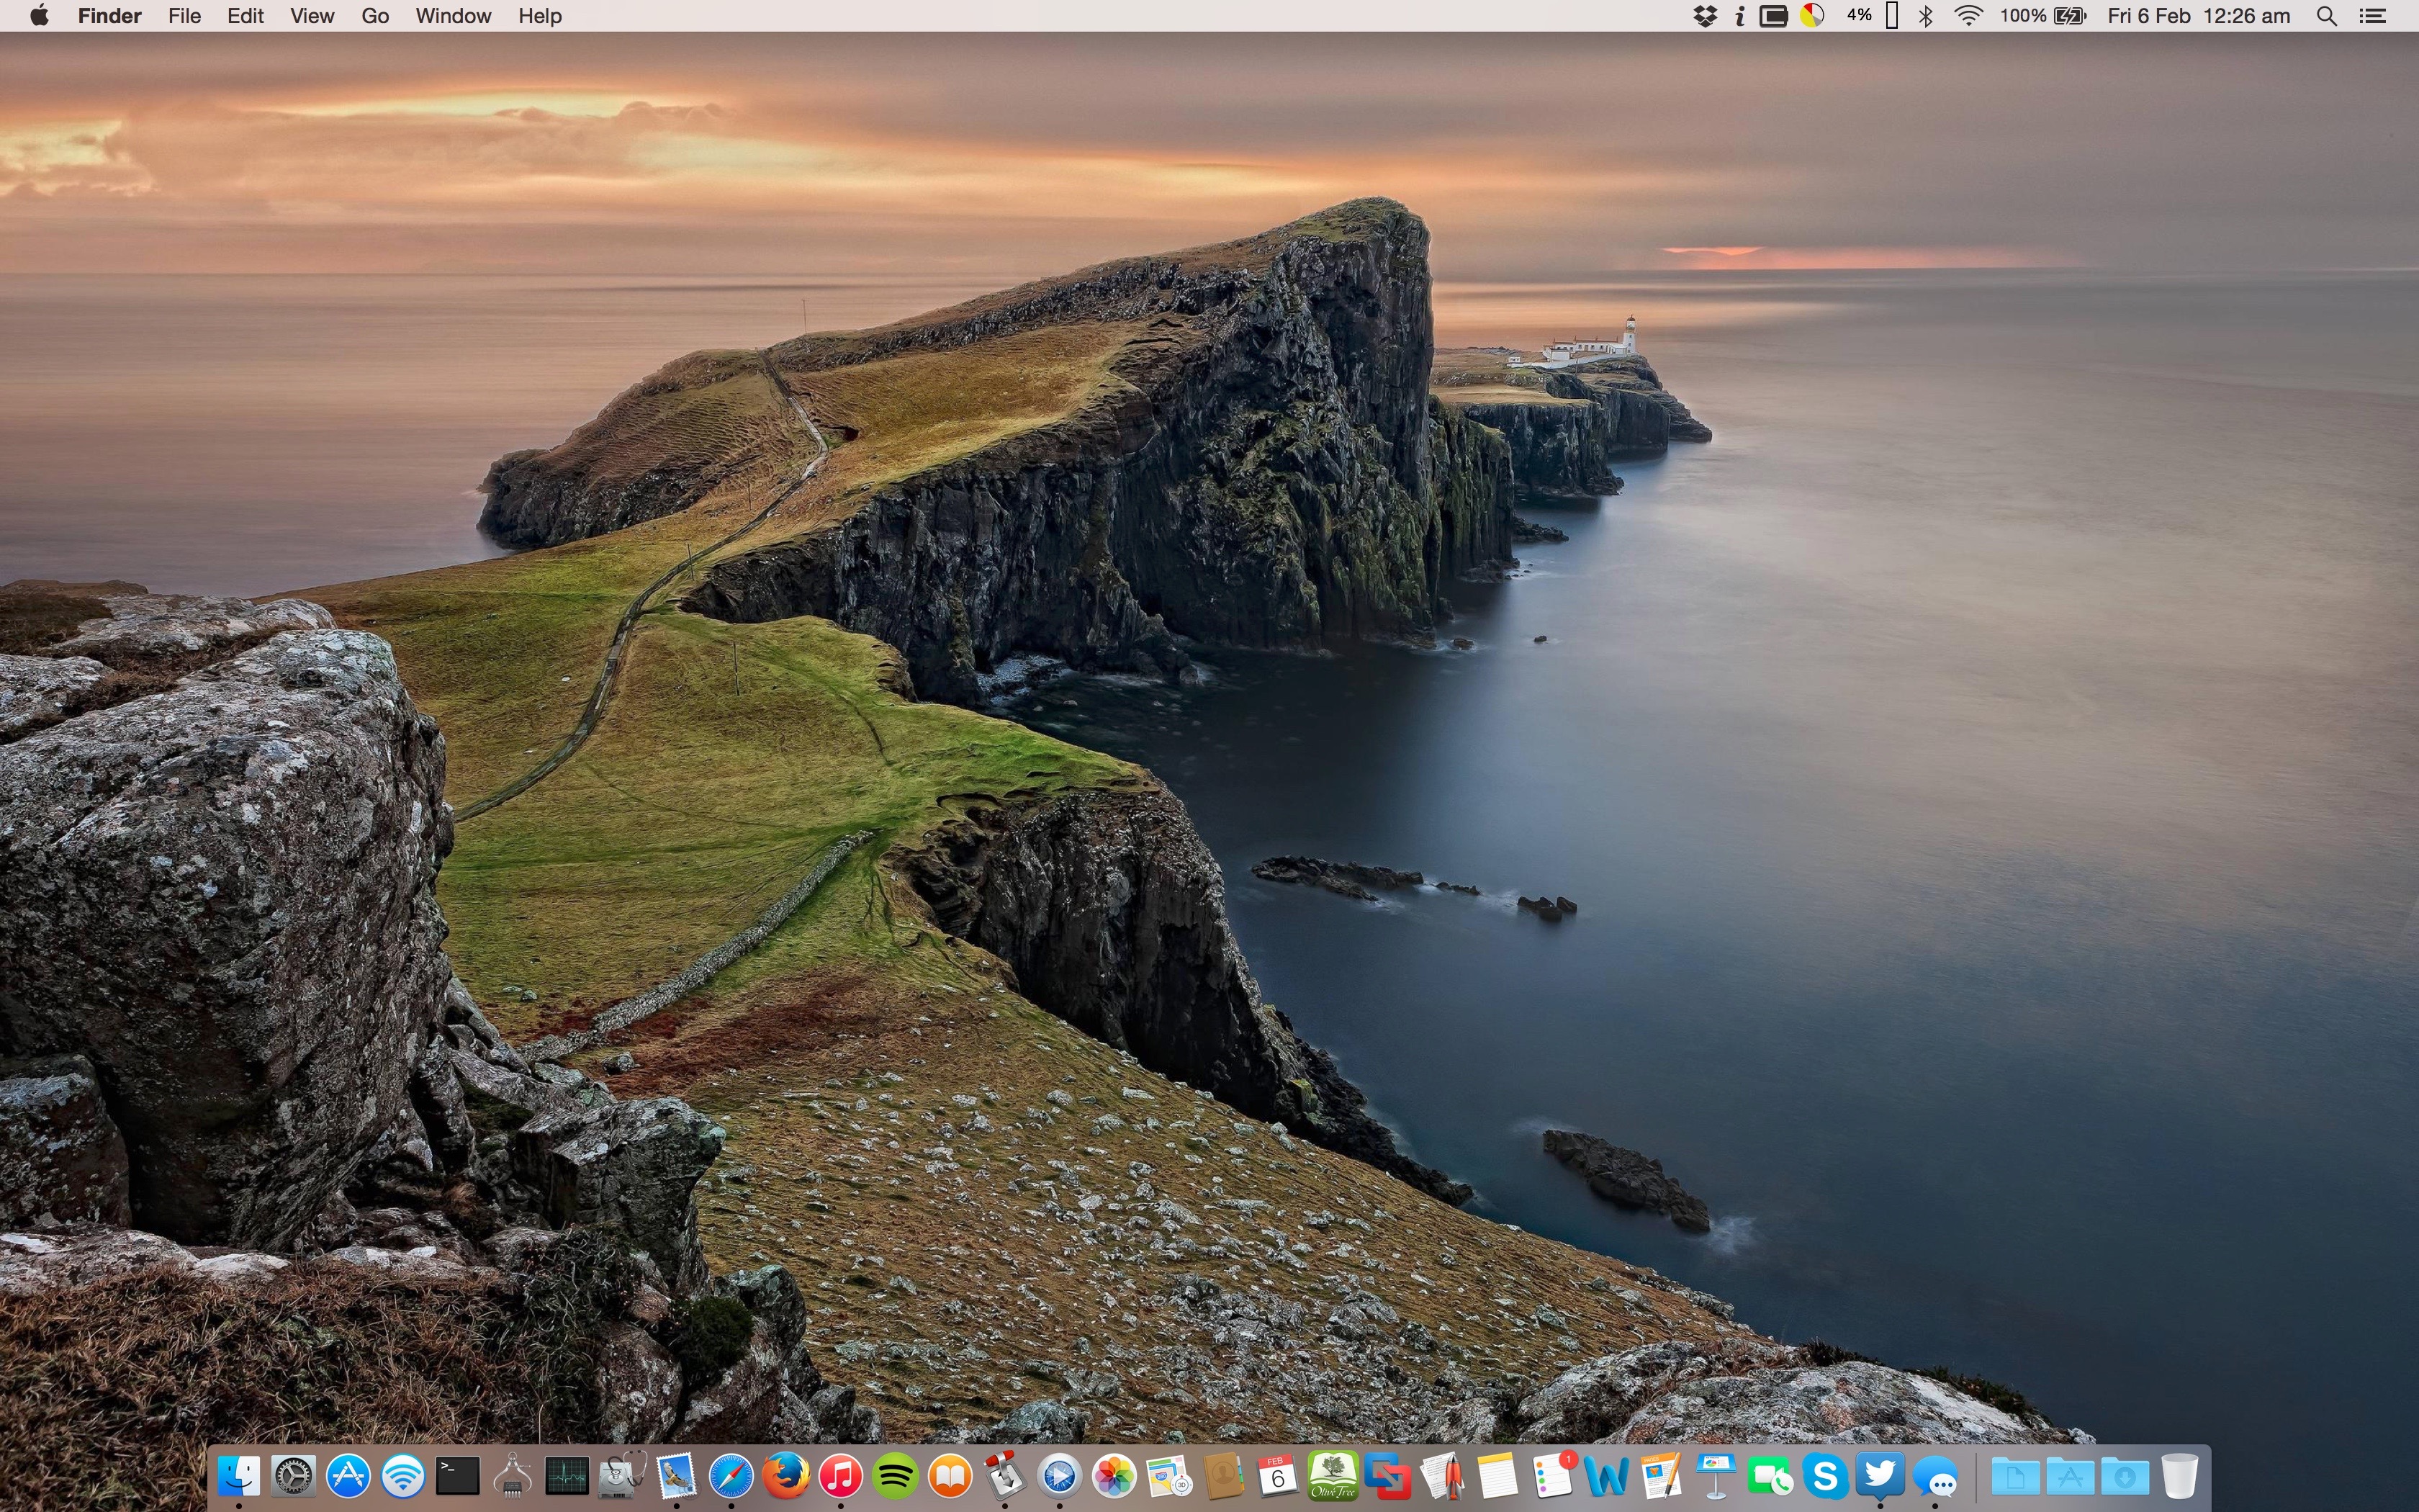Open Maps in the Dock
The width and height of the screenshot is (2419, 1512).
pyautogui.click(x=1168, y=1475)
